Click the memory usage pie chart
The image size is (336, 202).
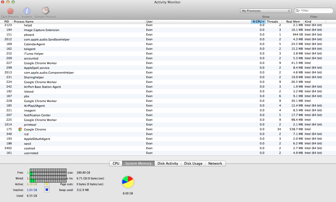click(128, 182)
